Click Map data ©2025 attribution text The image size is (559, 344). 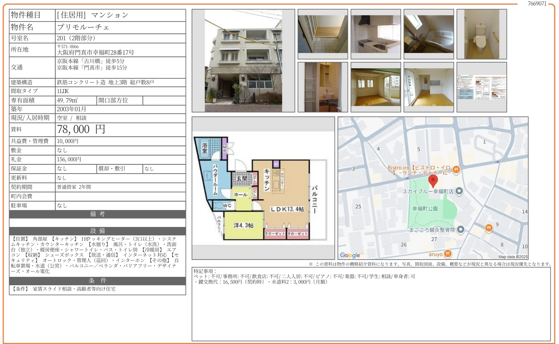513,257
